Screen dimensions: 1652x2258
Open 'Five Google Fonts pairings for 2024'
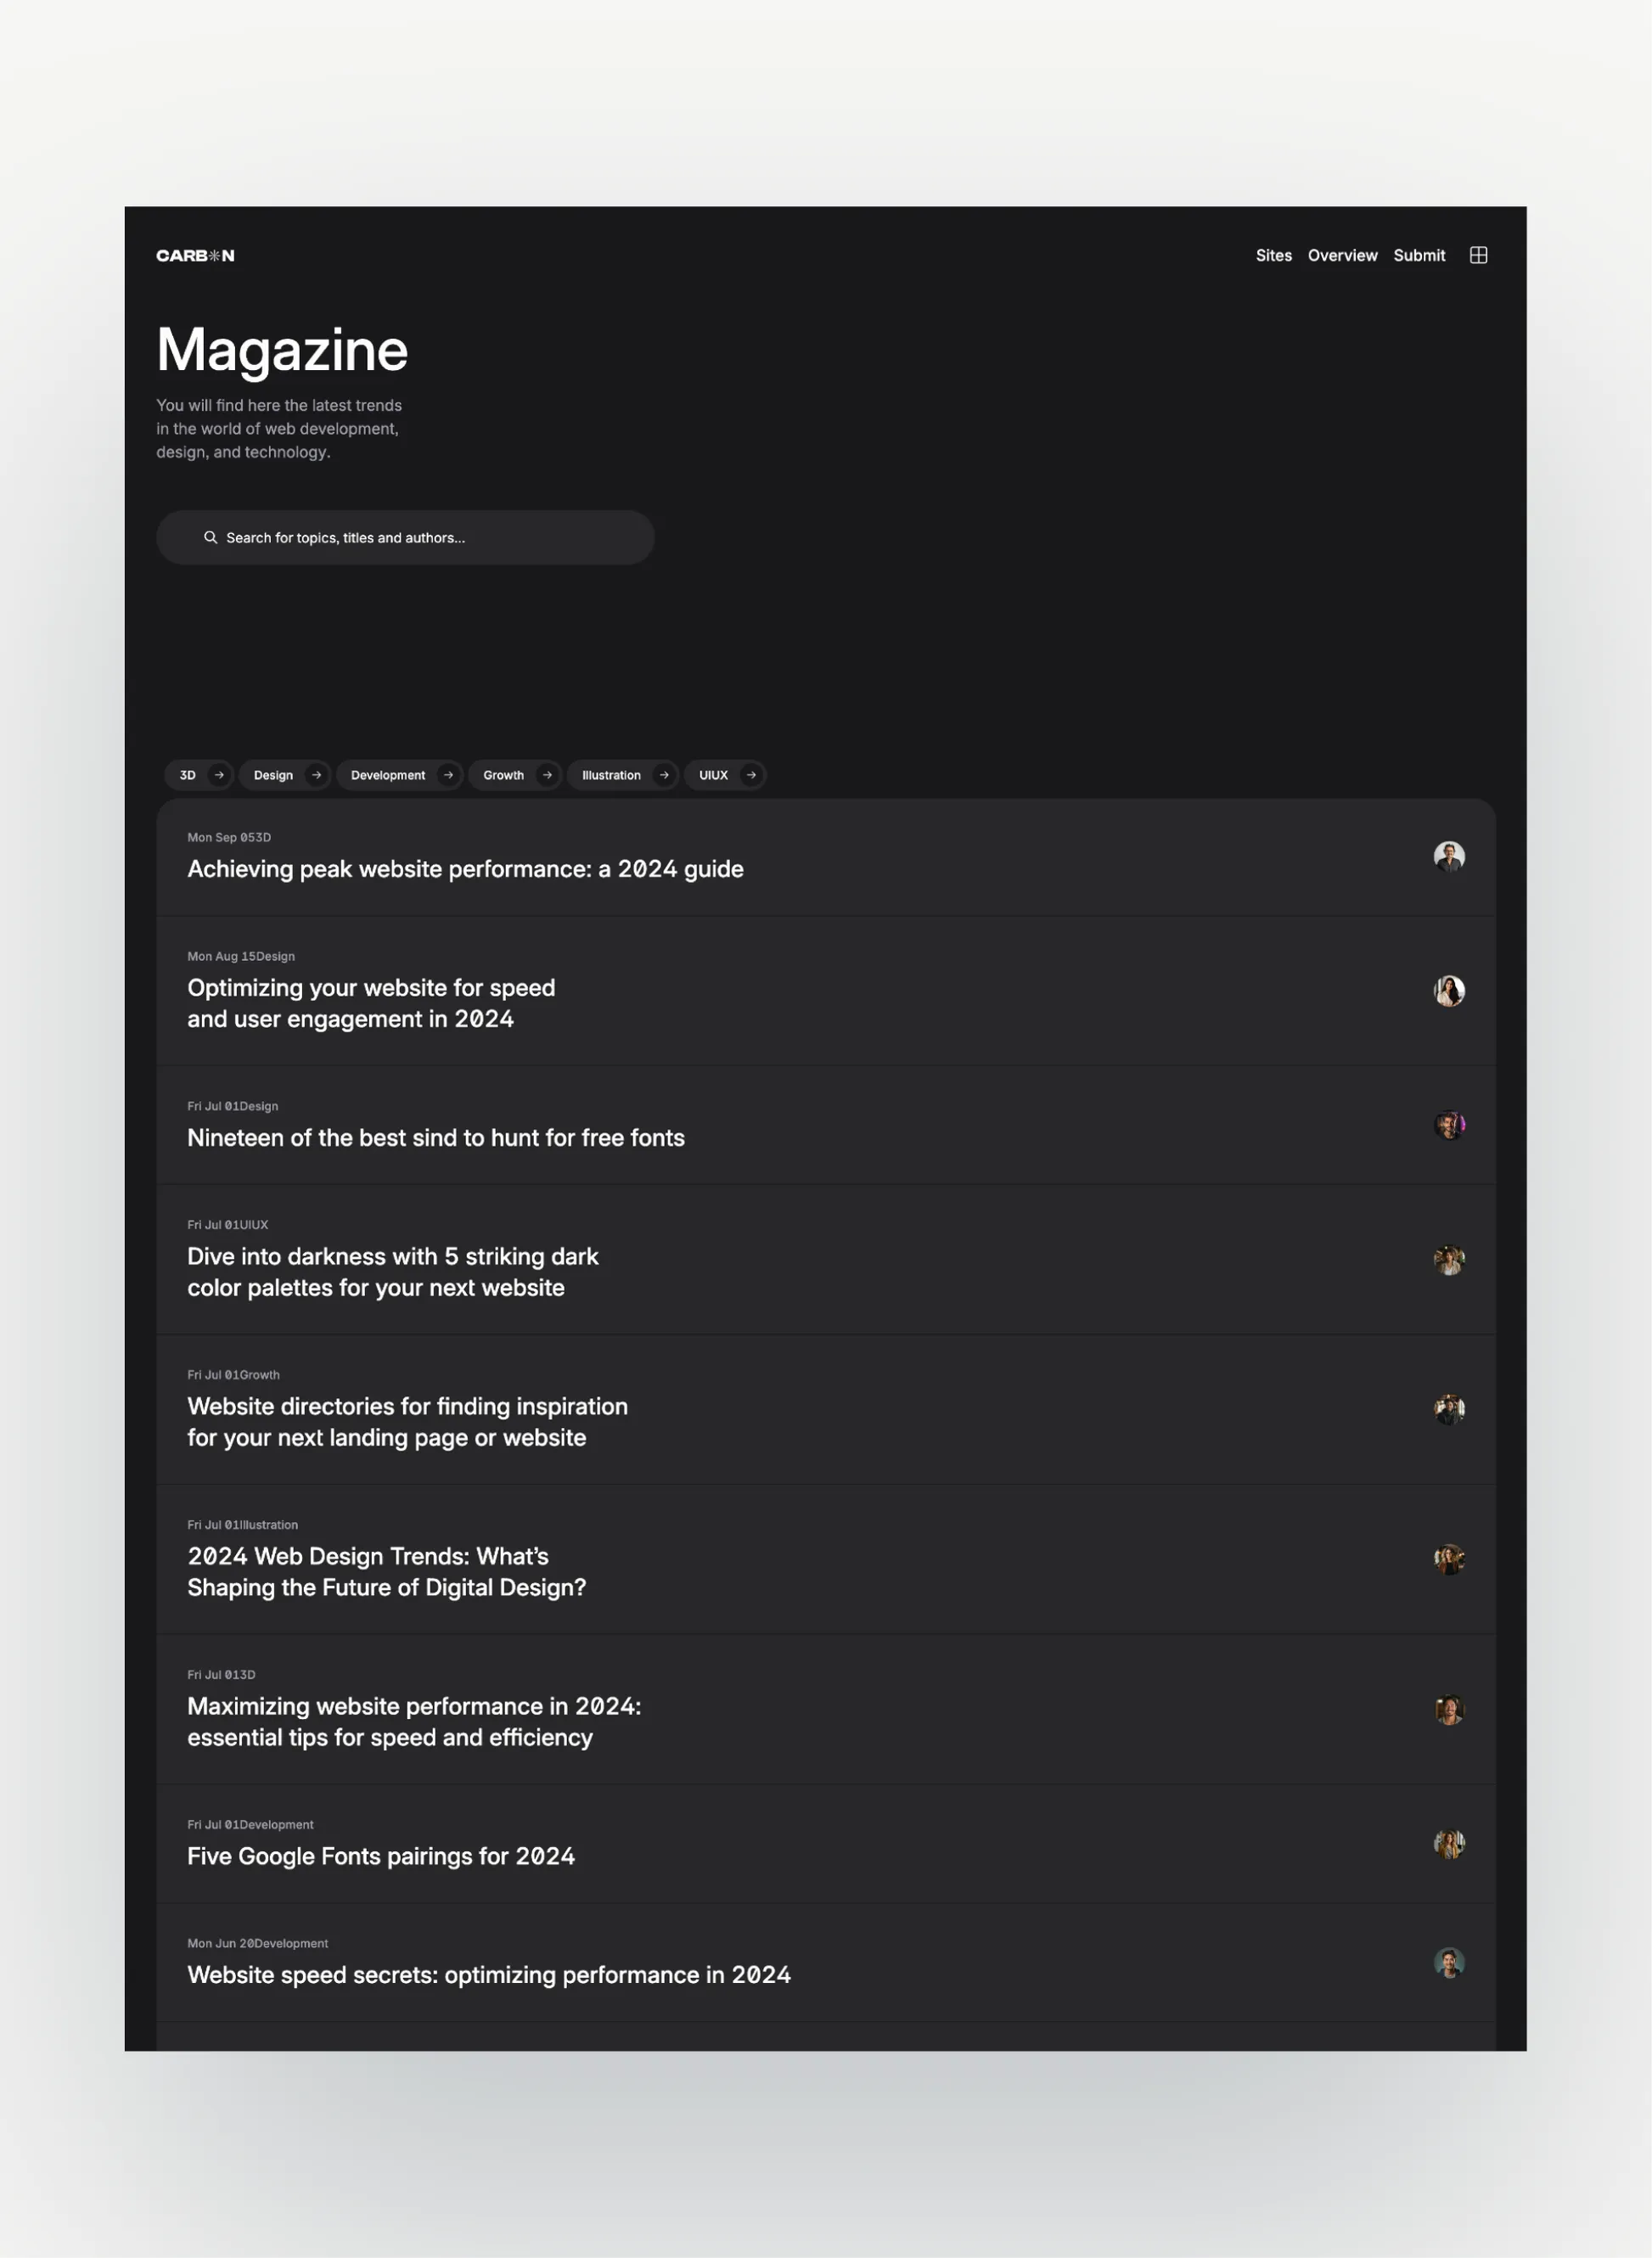(x=381, y=1856)
